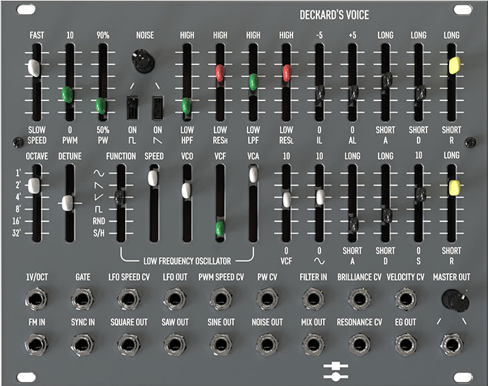Screen dimensions: 488x386
Task: Click the VELOCITY CV jack
Action: coord(405,299)
